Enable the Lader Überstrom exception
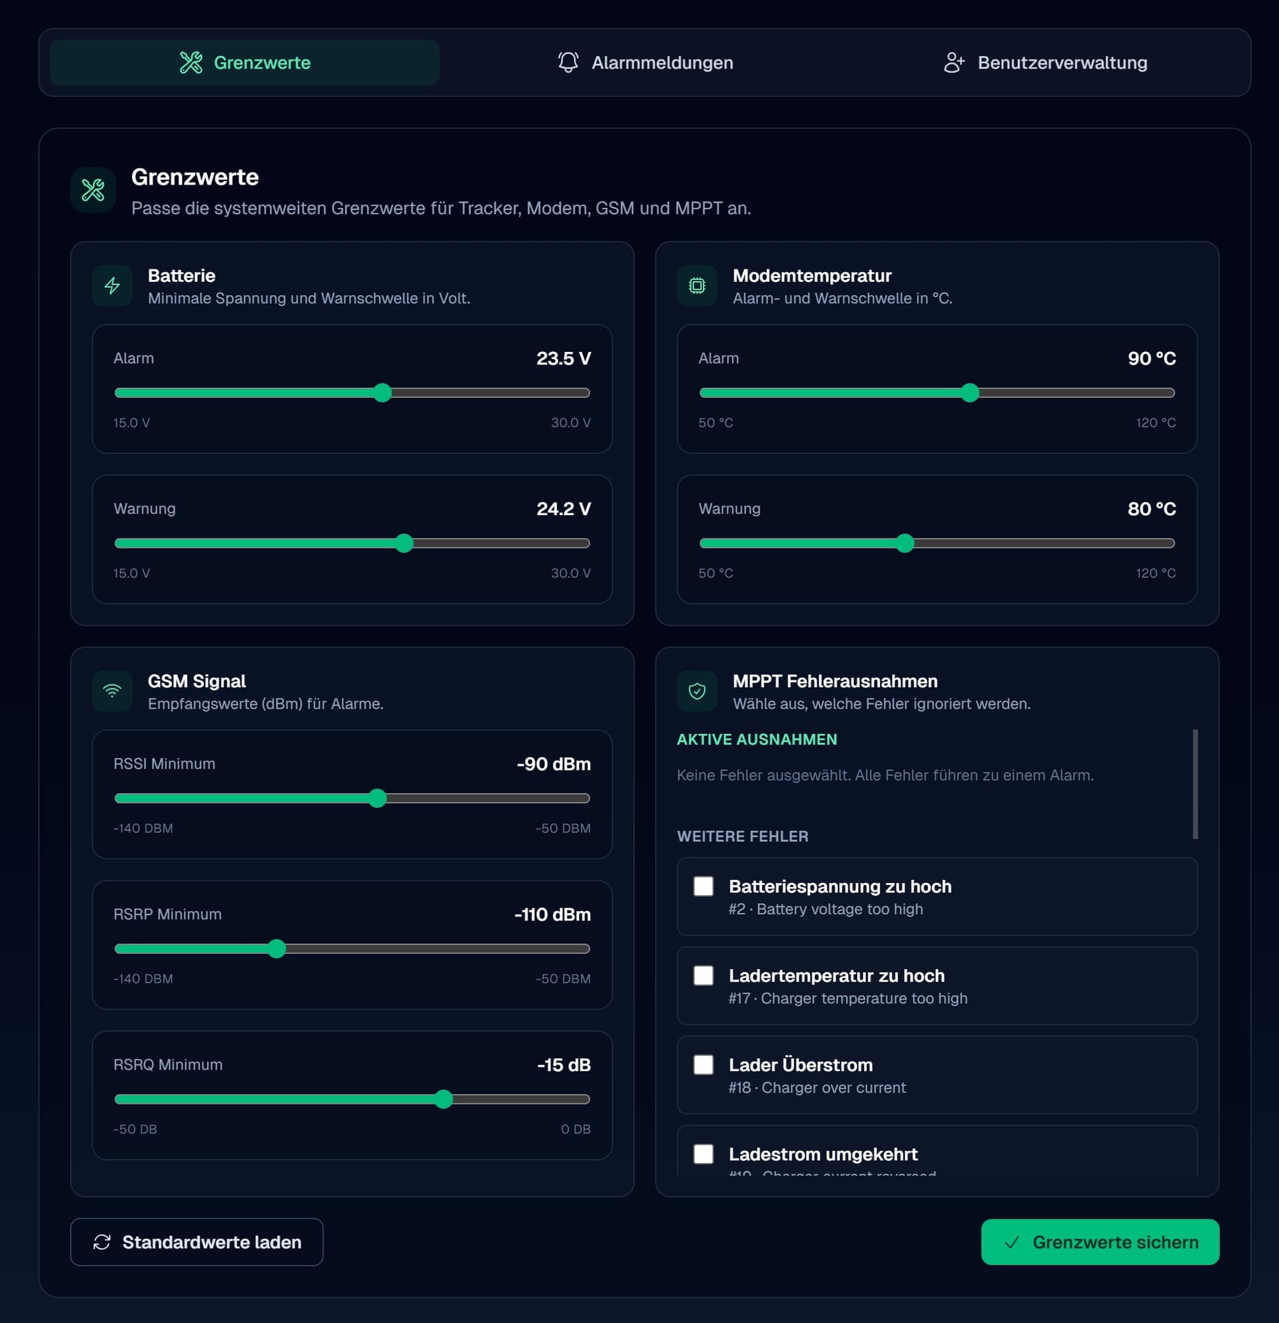The image size is (1279, 1323). [703, 1064]
